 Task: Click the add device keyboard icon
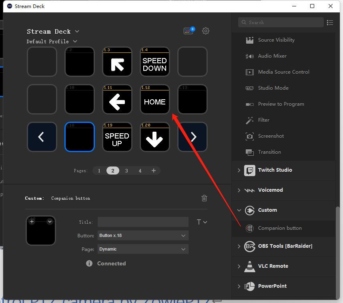(x=189, y=31)
